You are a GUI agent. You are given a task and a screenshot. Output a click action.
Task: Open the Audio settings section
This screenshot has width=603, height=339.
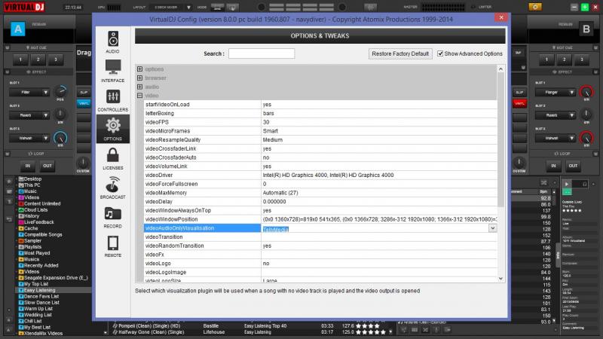(112, 42)
